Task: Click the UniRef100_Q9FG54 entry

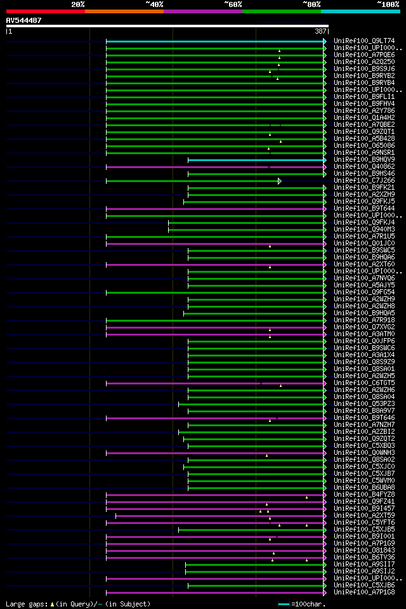Action: click(364, 292)
